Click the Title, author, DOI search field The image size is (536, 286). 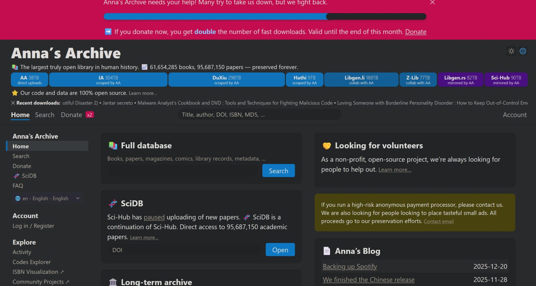[259, 115]
